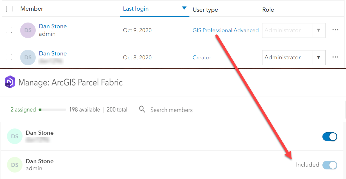
Task: Click the blue DS avatar in member table
Action: click(x=28, y=58)
